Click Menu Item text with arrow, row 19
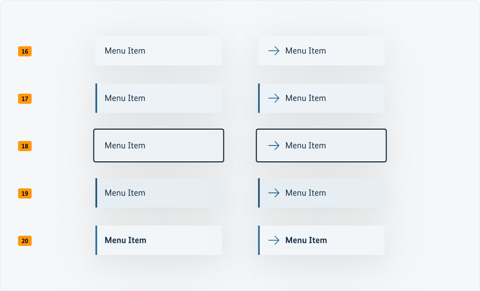 coord(305,193)
